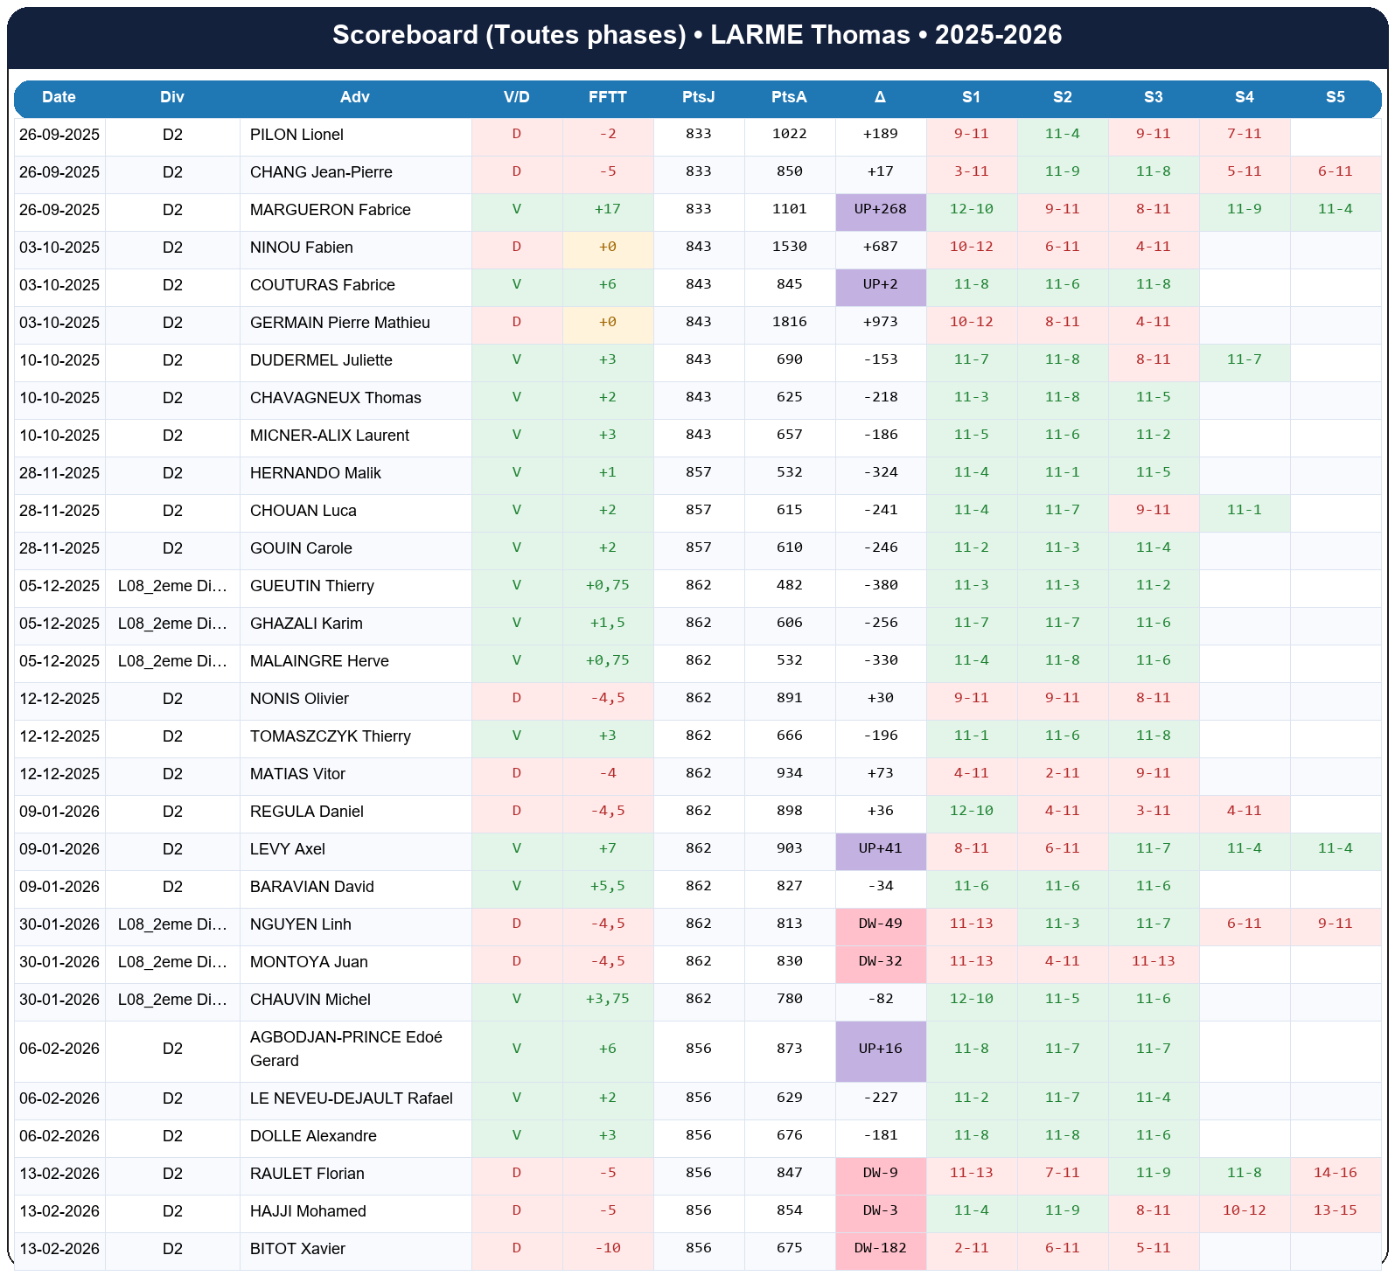The image size is (1395, 1276).
Task: Click the PtsA column header
Action: [789, 97]
